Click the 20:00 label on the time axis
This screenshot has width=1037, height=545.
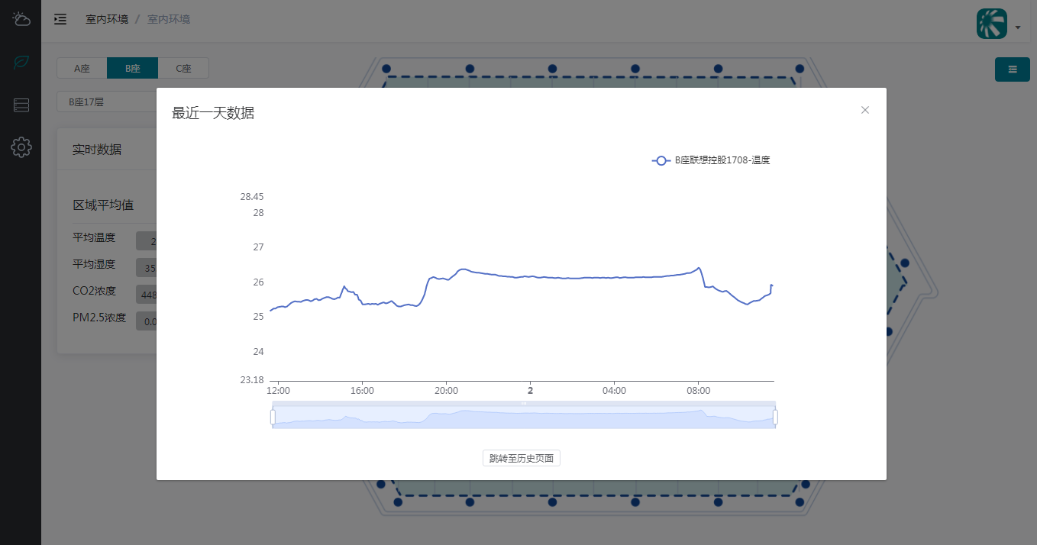(446, 391)
